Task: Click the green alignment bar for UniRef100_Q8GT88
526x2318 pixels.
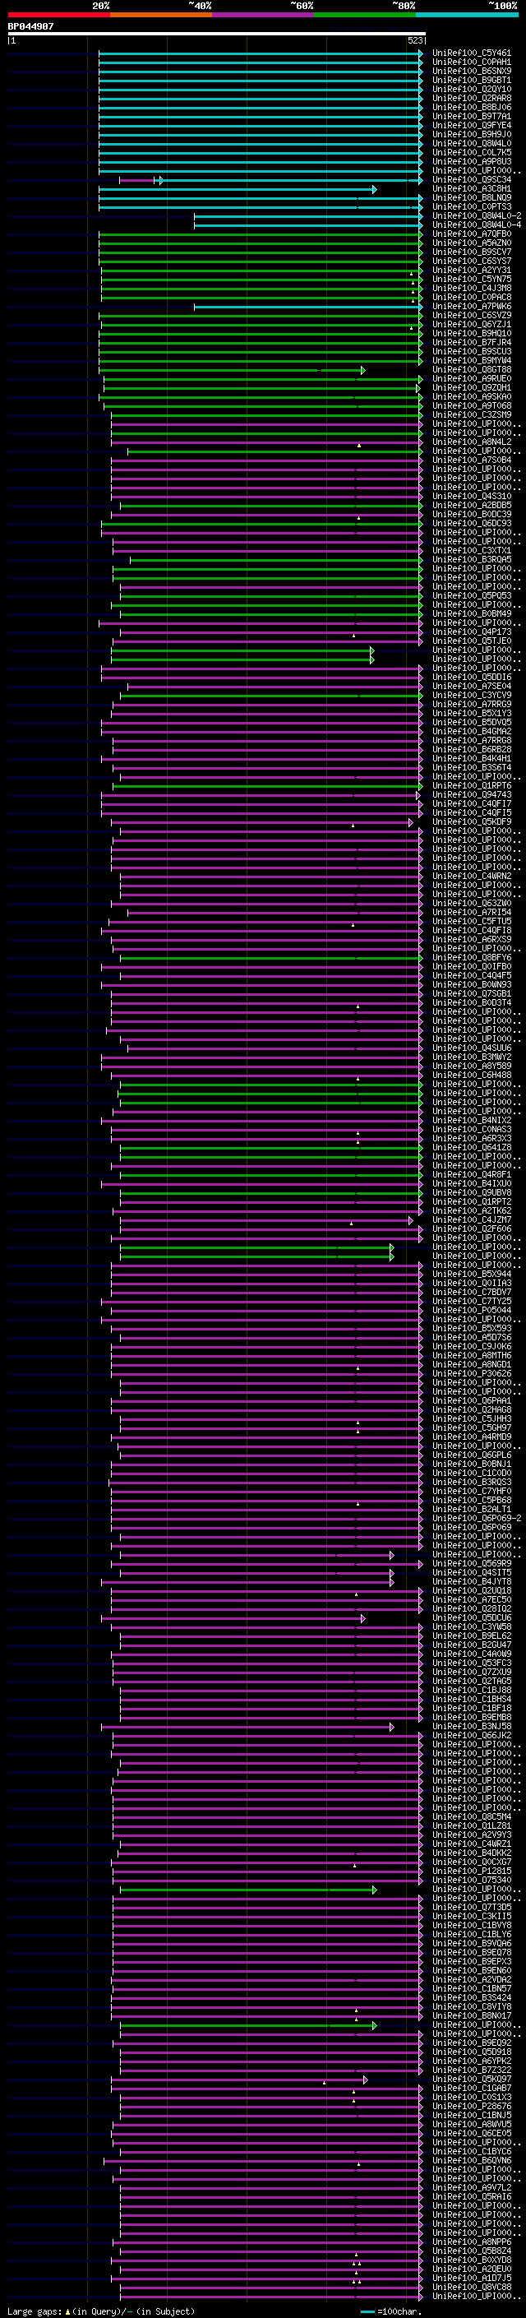Action: tap(232, 371)
